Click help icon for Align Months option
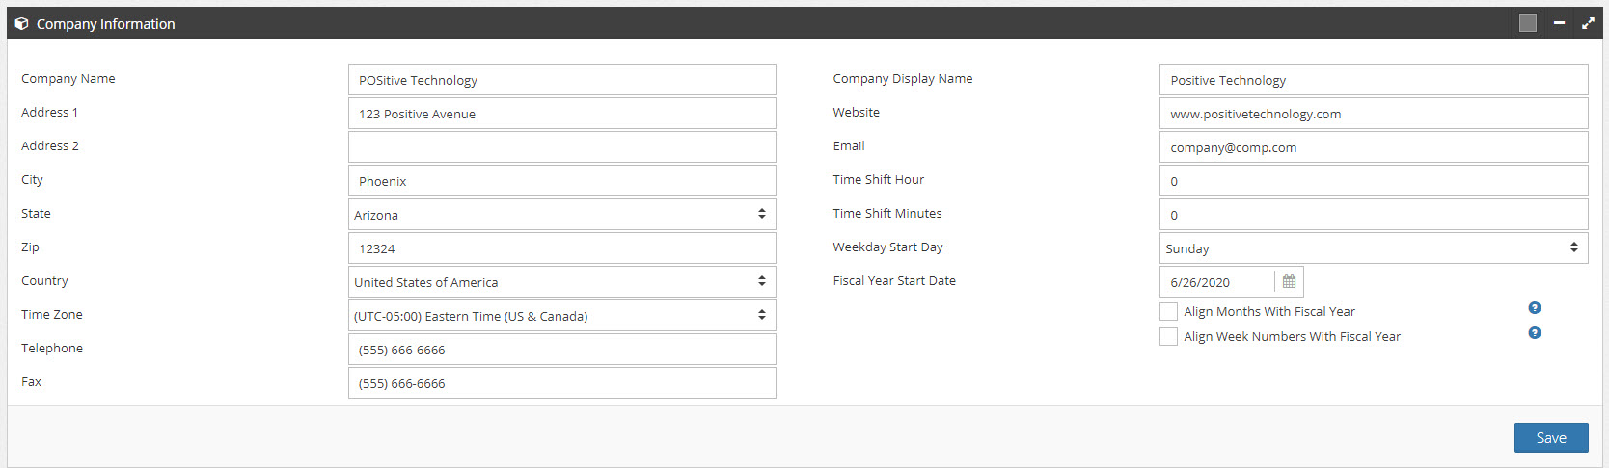1609x468 pixels. click(x=1535, y=308)
